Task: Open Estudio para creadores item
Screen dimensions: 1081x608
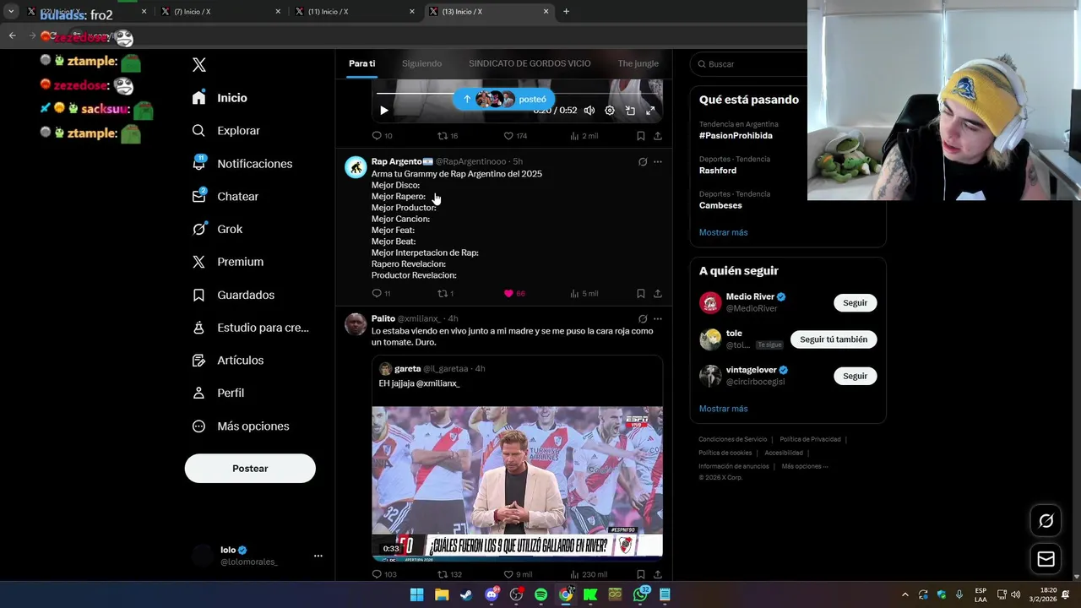Action: coord(250,328)
